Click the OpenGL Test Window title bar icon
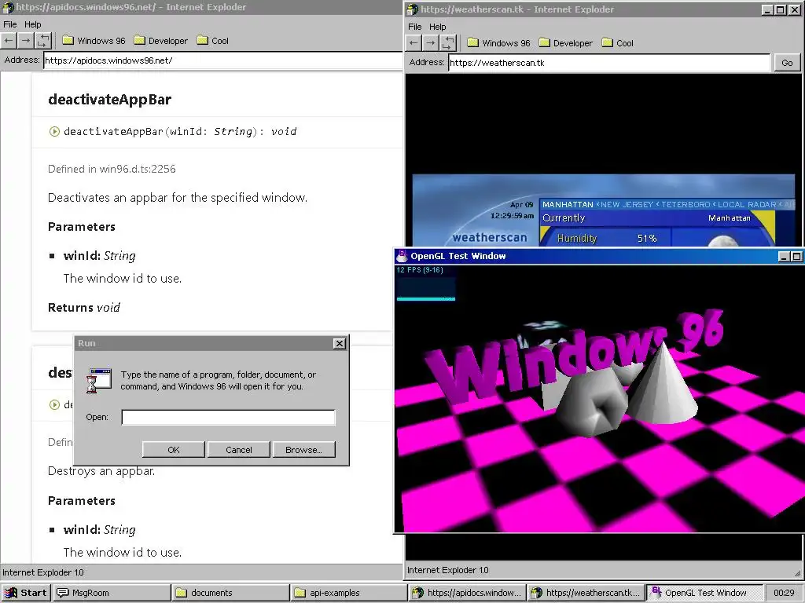This screenshot has height=603, width=805. (x=402, y=256)
